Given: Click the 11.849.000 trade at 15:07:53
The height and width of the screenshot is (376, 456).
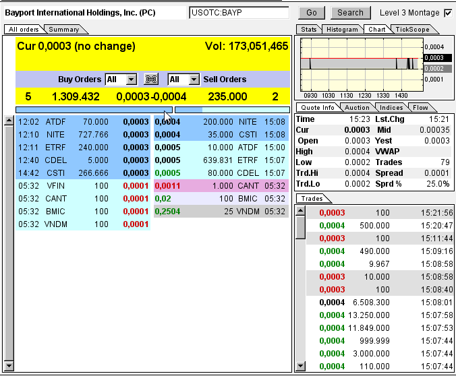Looking at the screenshot, I should click(x=380, y=327).
